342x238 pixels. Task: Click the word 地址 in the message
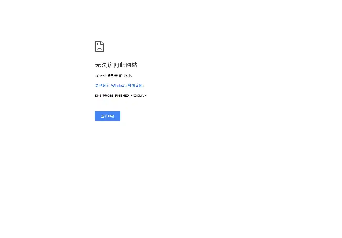[127, 76]
